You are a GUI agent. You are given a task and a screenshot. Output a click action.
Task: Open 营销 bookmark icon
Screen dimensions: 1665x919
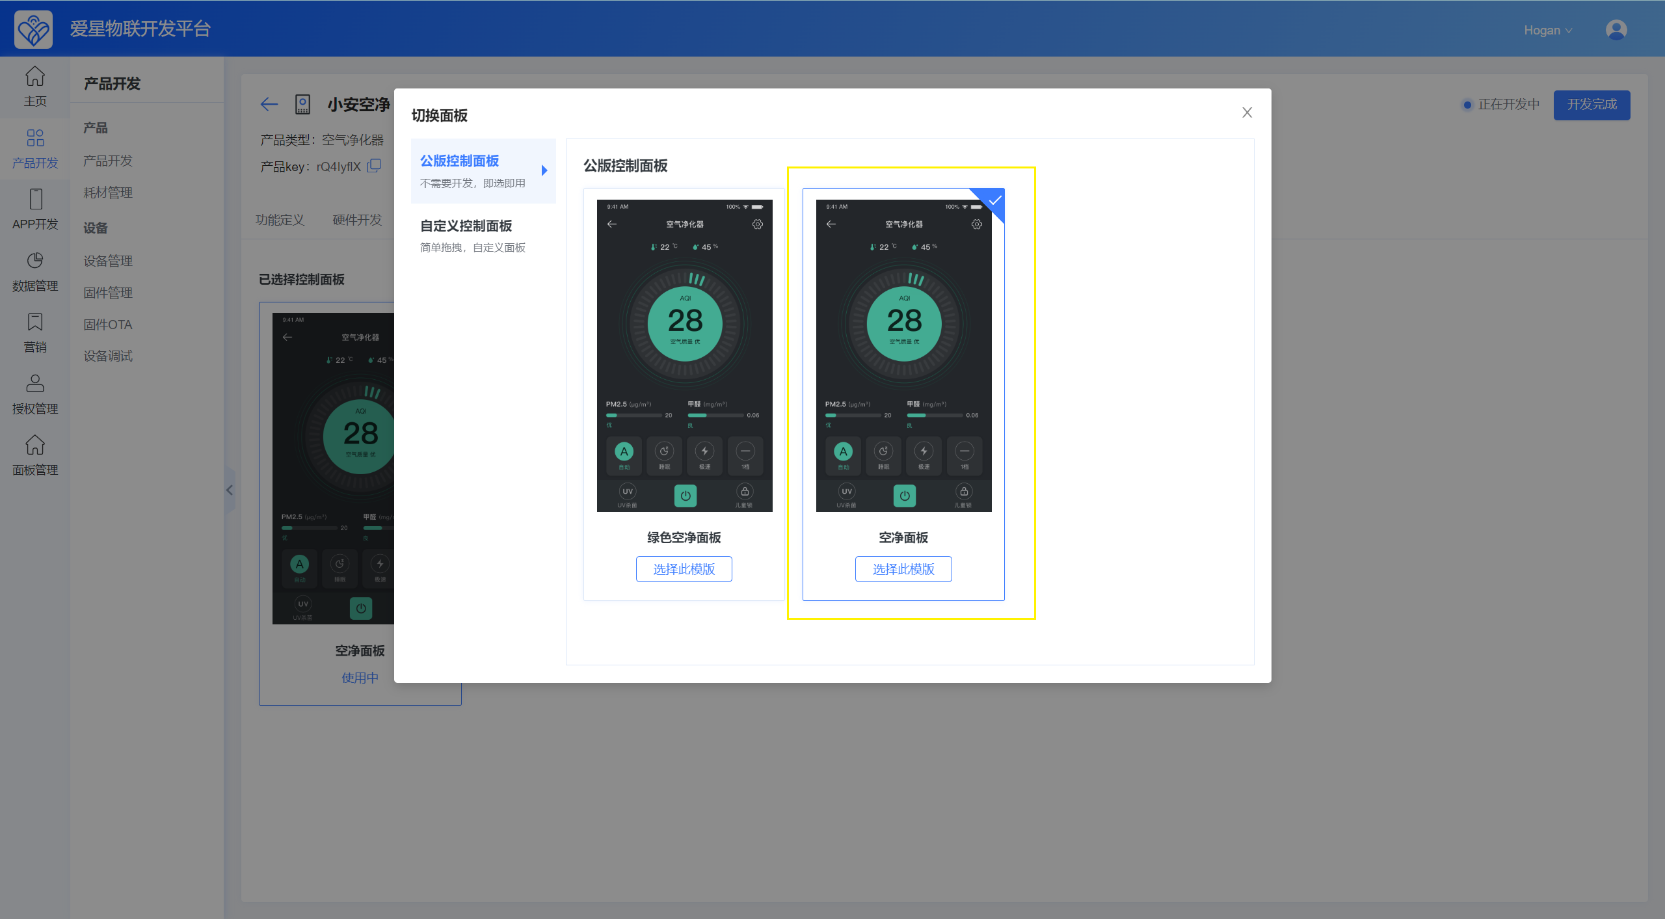pyautogui.click(x=35, y=322)
